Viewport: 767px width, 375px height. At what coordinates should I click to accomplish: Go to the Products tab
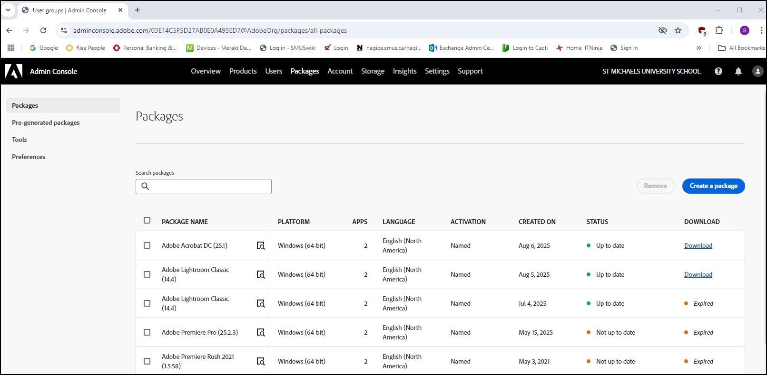[x=243, y=71]
